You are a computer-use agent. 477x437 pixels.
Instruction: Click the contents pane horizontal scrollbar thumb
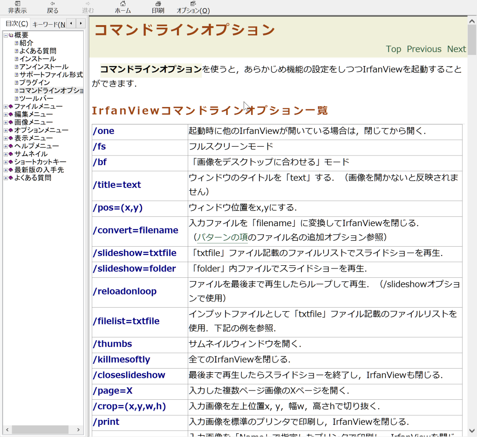tap(40, 430)
